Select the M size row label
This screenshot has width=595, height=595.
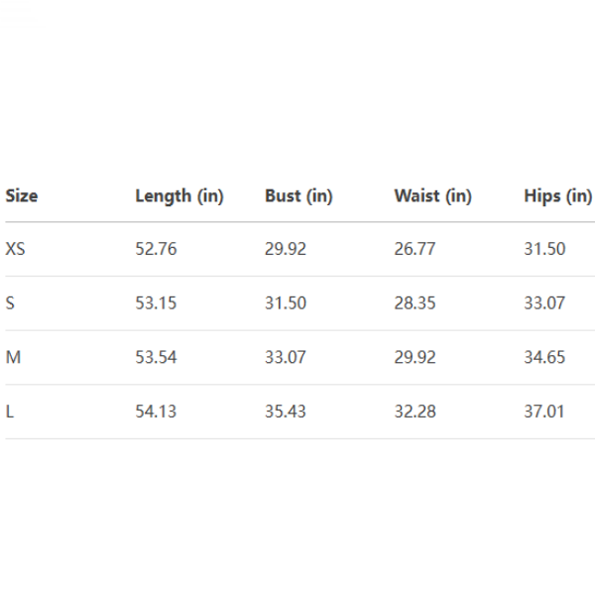[x=13, y=357]
